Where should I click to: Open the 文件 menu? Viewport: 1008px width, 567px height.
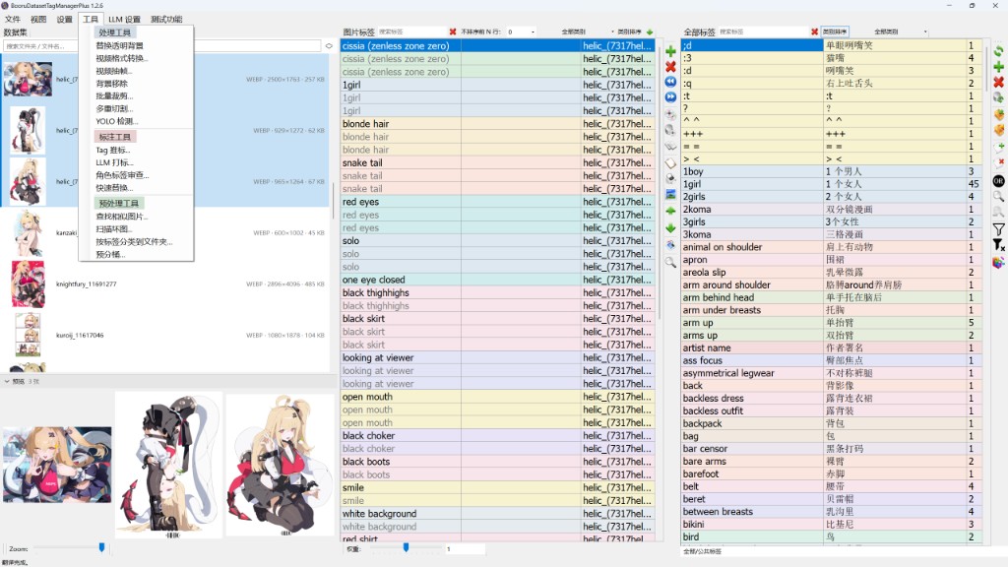[12, 20]
